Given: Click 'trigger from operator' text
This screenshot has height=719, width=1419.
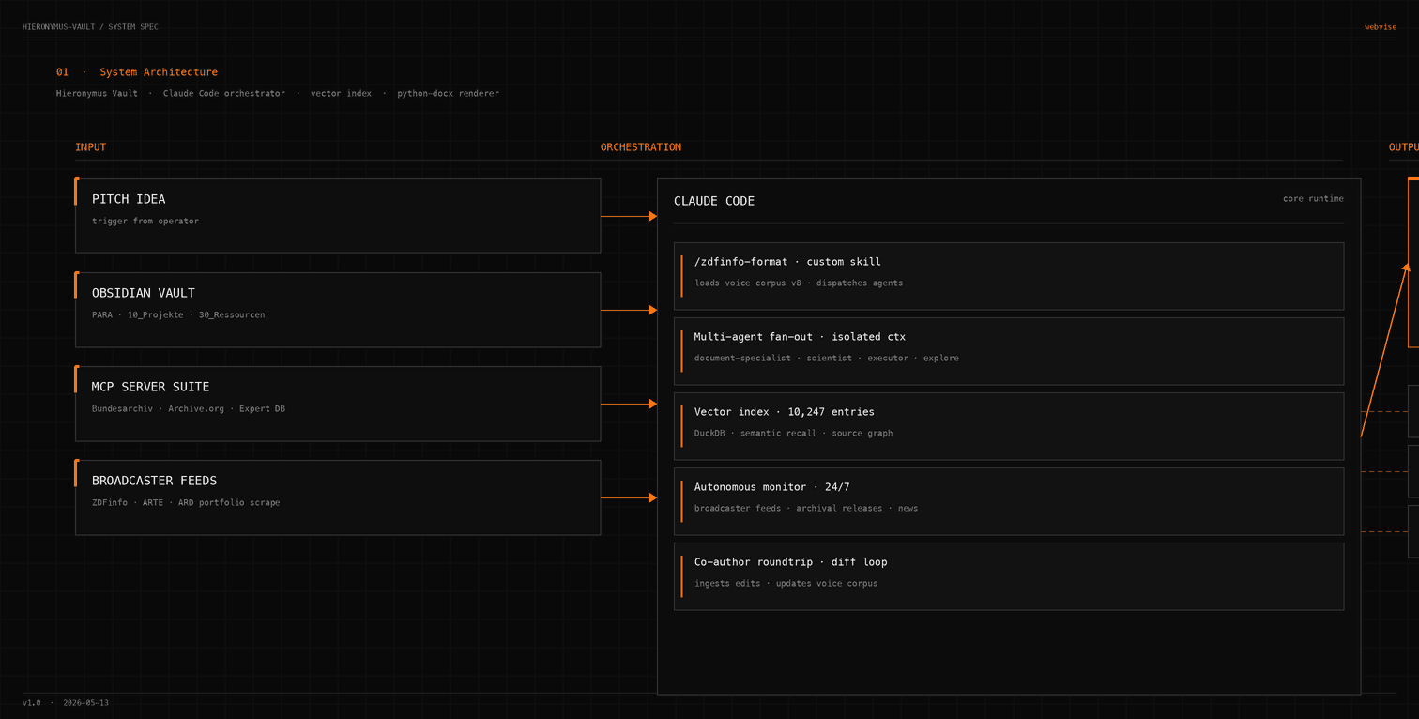Looking at the screenshot, I should coord(145,222).
